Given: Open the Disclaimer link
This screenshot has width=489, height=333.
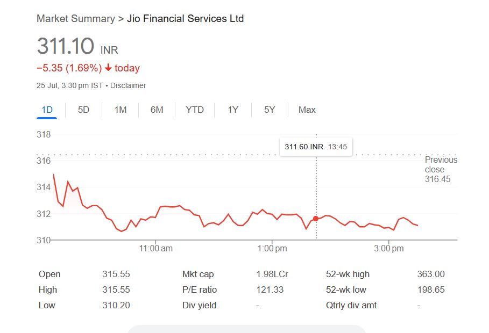Looking at the screenshot, I should (128, 85).
